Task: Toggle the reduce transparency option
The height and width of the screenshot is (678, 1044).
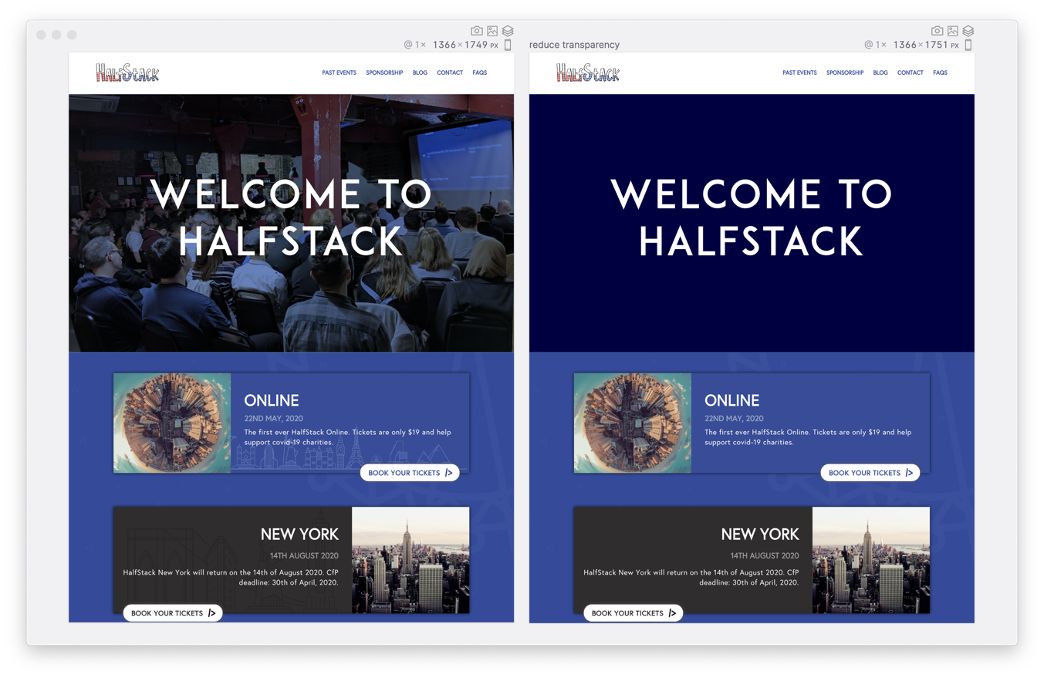Action: coord(574,45)
